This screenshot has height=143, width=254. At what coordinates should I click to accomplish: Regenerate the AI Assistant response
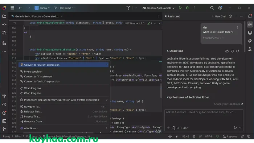(238, 51)
